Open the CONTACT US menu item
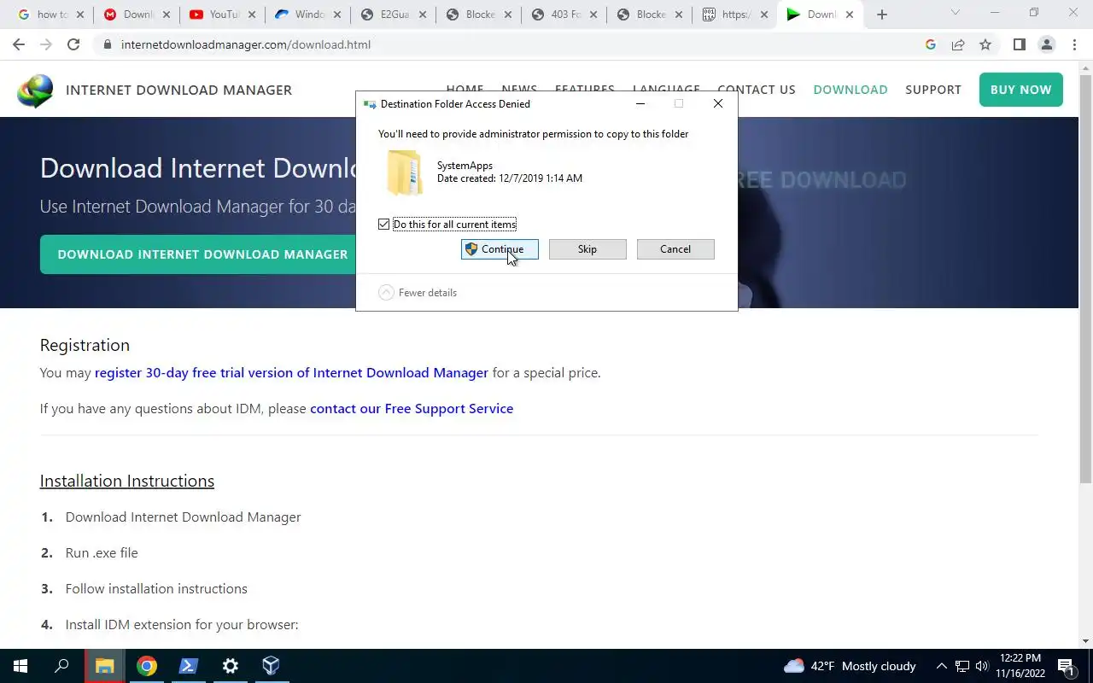The image size is (1093, 683). point(757,90)
